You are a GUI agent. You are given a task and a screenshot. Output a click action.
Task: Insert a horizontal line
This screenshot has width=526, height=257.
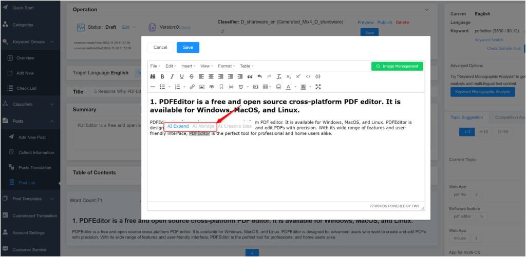point(153,87)
